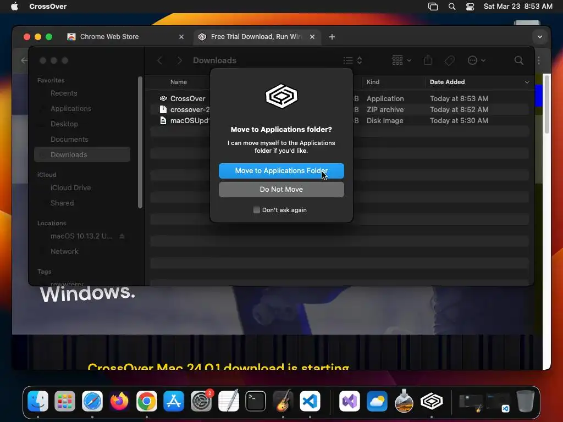Open Network in Finder sidebar

[x=82, y=252]
